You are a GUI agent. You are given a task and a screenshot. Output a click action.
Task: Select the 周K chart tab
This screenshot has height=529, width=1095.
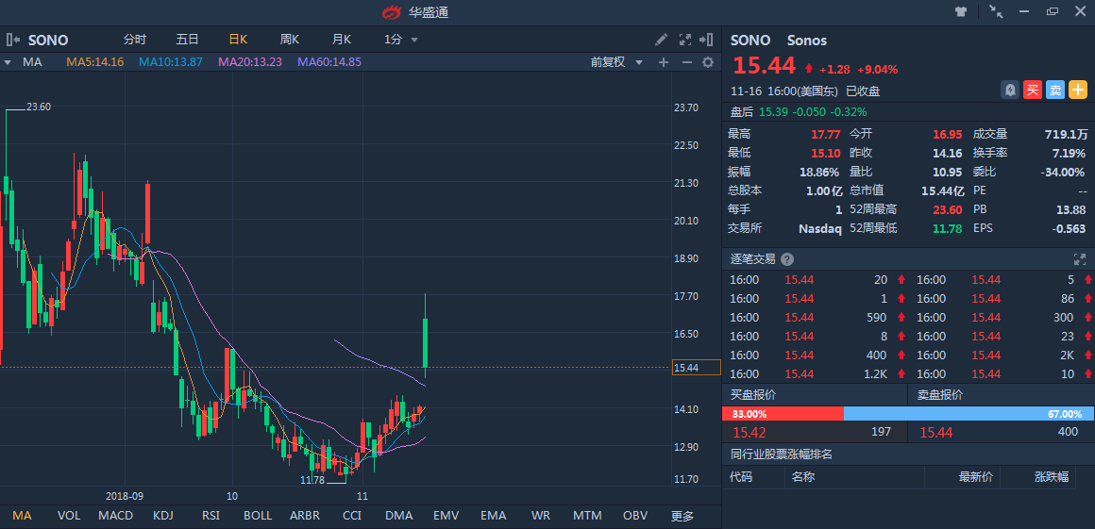[289, 40]
